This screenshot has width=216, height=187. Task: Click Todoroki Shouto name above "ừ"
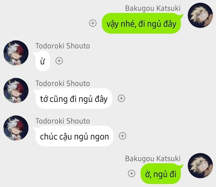point(63,46)
